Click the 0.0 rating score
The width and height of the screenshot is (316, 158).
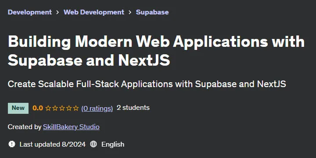tap(38, 108)
